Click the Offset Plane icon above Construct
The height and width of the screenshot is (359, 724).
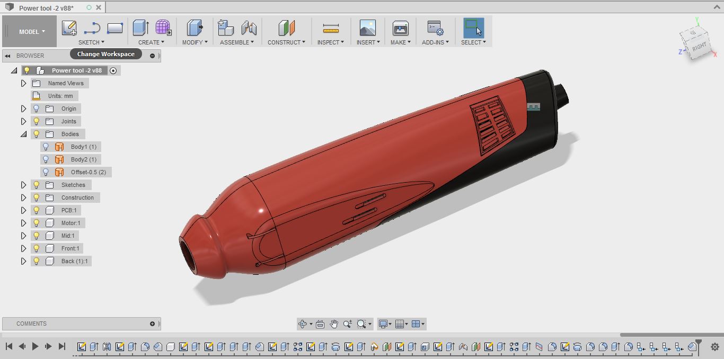pos(286,28)
